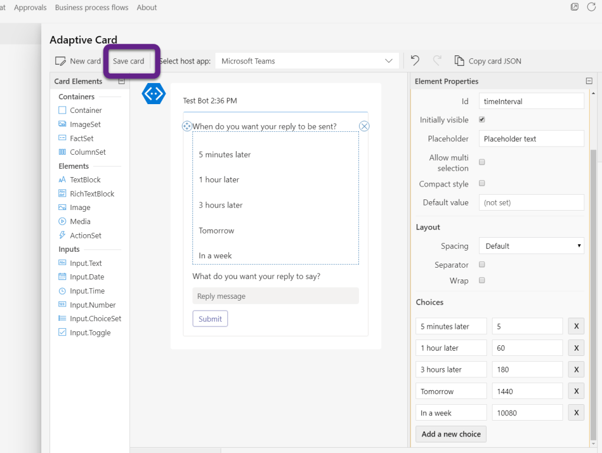Open the Spacing dropdown
602x453 pixels.
tap(531, 246)
